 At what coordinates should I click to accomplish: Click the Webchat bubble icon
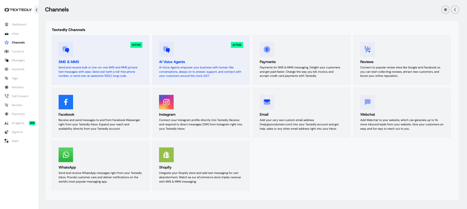(367, 102)
